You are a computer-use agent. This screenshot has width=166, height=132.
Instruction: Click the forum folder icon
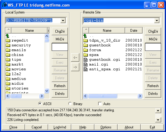click(85, 50)
